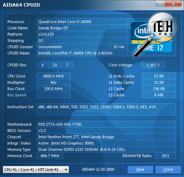Click the DRAM:FSB Ratio label
Screen dimensions: 184x177
pyautogui.click(x=137, y=156)
